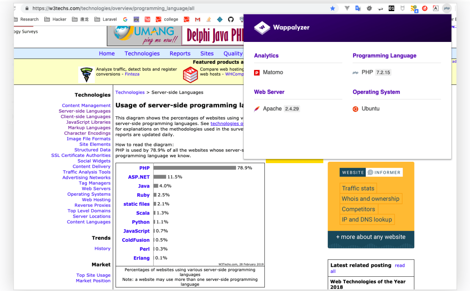Click the Ubuntu logo icon in Wappalyzer
Viewport: 470px width, 291px height.
click(356, 109)
